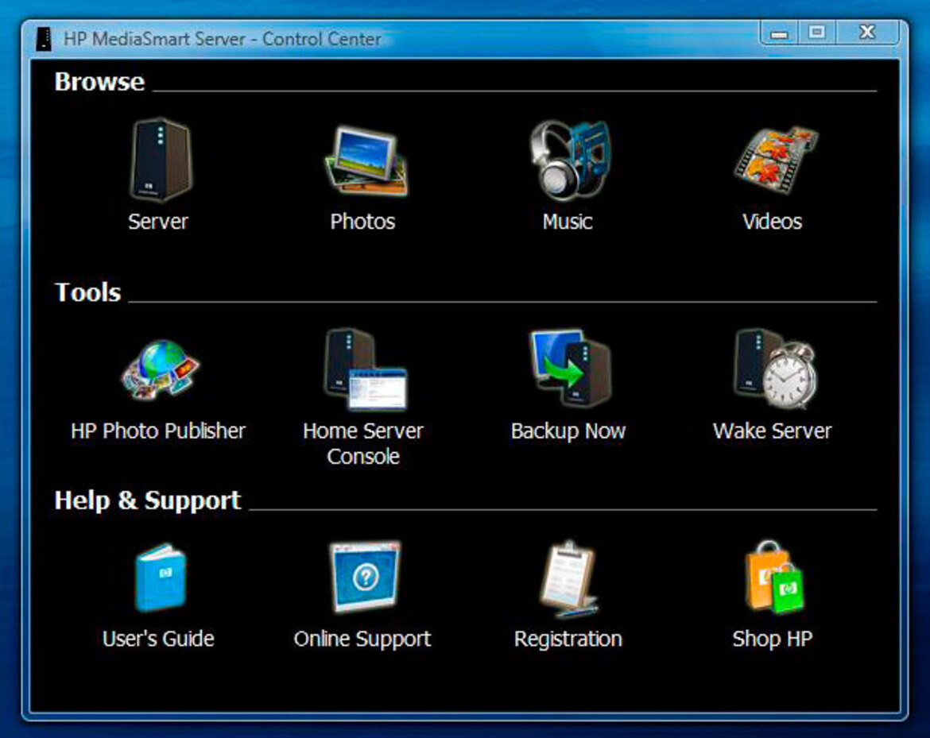This screenshot has width=930, height=738.
Task: Click the "Online Support" label
Action: click(362, 639)
